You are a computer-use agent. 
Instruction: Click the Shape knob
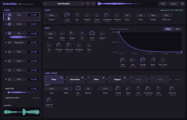pos(72,33)
